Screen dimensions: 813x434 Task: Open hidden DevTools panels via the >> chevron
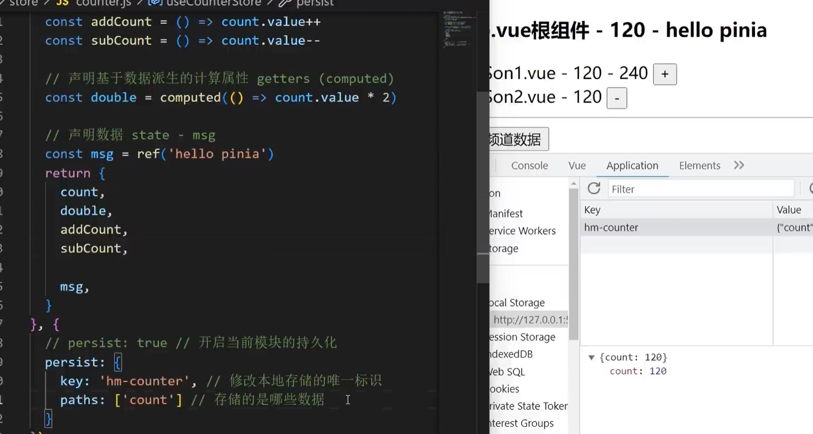coord(738,165)
